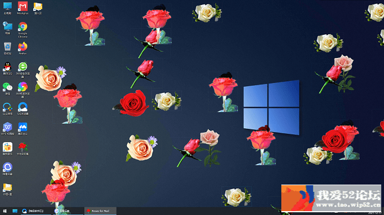Open the This PC desktop icon
This screenshot has width=384, height=215.
click(x=7, y=8)
